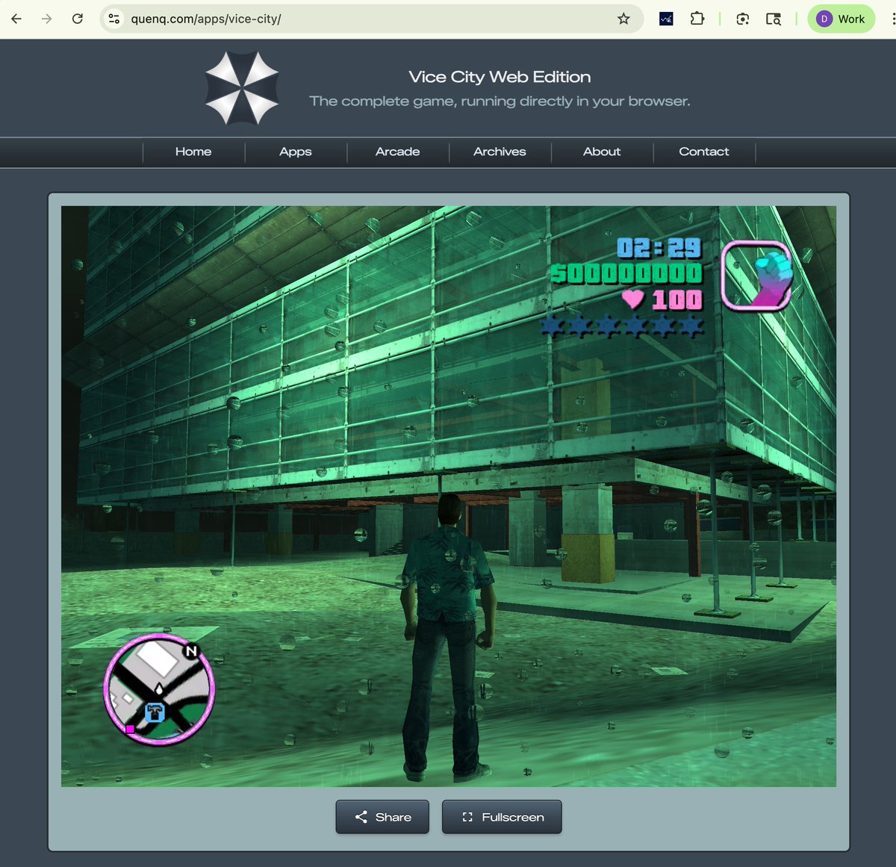This screenshot has width=896, height=867.
Task: Open site information icon in address bar
Action: click(114, 19)
